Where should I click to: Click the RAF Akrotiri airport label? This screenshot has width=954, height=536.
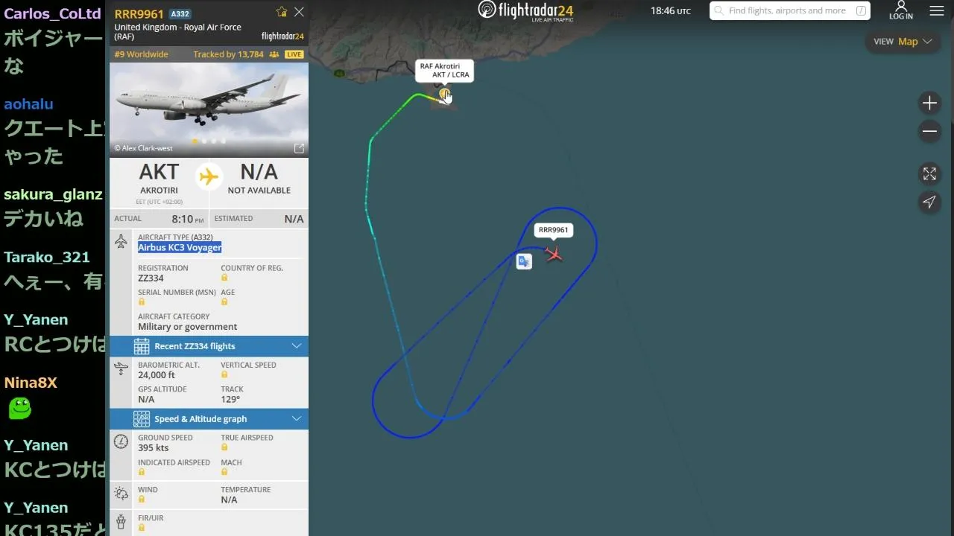[444, 71]
